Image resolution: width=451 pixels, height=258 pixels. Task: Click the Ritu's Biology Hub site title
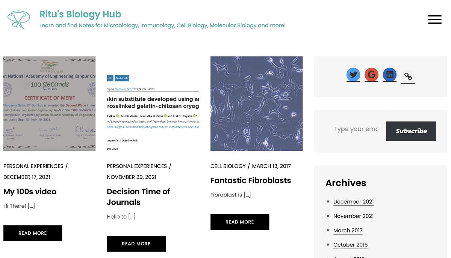(x=80, y=15)
